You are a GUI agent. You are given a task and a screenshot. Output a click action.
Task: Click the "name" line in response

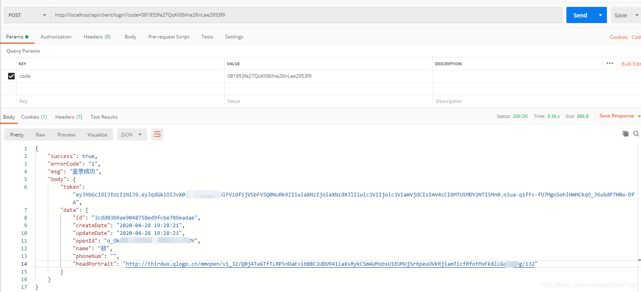coord(92,249)
